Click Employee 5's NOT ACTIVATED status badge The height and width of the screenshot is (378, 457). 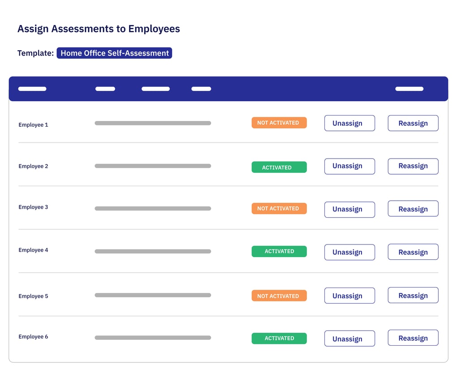point(279,296)
